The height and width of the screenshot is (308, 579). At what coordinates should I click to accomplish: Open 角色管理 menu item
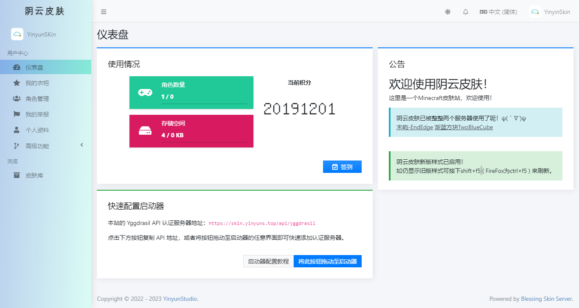point(45,99)
